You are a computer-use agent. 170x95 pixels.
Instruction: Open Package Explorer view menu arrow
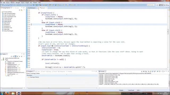24,10
